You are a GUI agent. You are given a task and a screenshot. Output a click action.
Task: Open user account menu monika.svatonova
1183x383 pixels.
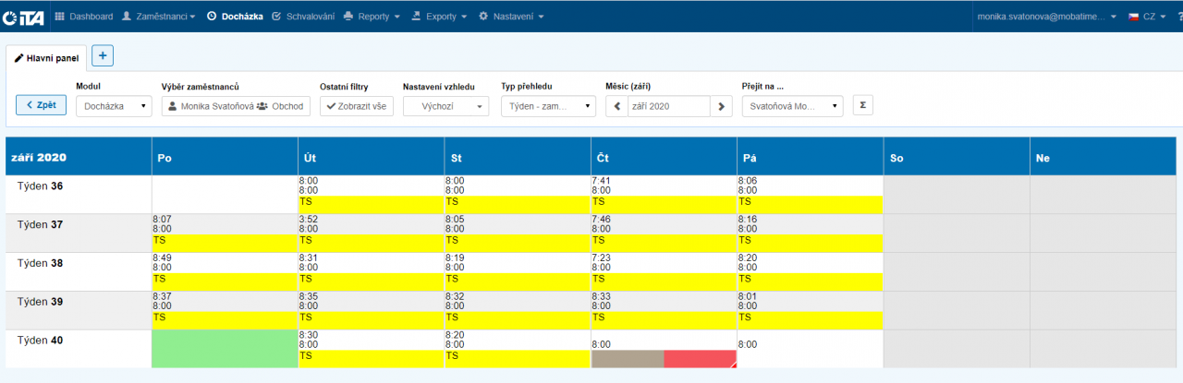coord(1045,17)
